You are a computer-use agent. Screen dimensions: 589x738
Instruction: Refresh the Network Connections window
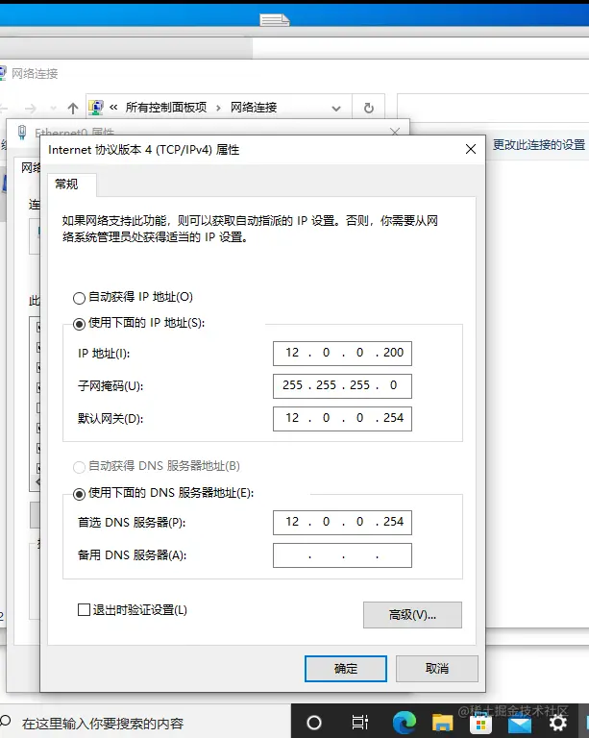click(369, 109)
